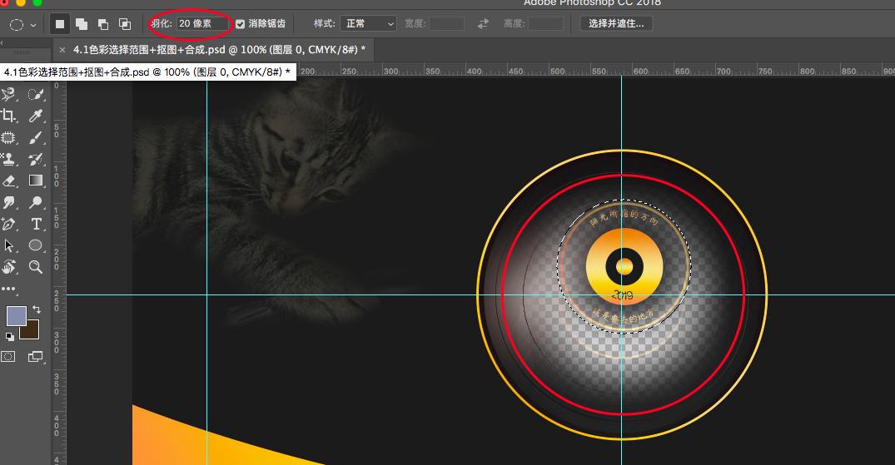The image size is (895, 465).
Task: Open the foreground color swatch
Action: point(16,316)
